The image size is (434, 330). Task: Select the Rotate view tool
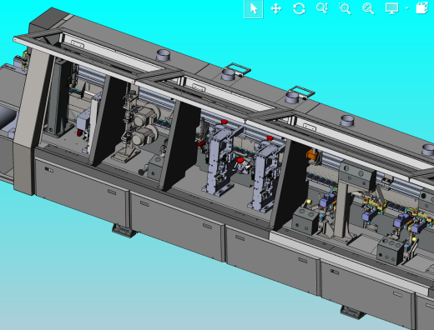point(299,8)
